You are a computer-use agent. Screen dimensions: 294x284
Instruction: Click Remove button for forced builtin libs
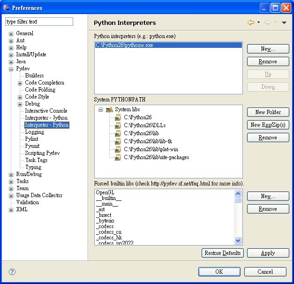(268, 209)
